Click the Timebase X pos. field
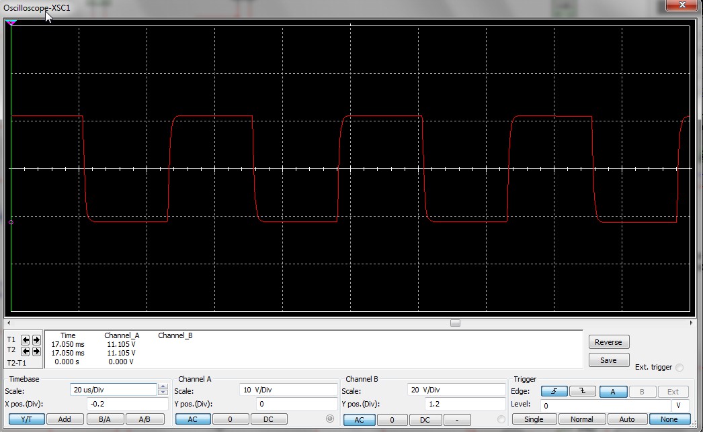Viewport: 703px width, 432px height. tap(127, 404)
